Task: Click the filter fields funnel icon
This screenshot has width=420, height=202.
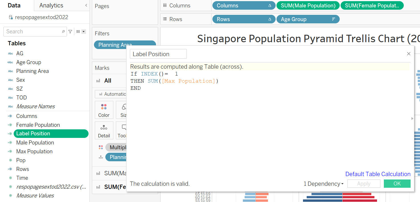Action: [70, 32]
